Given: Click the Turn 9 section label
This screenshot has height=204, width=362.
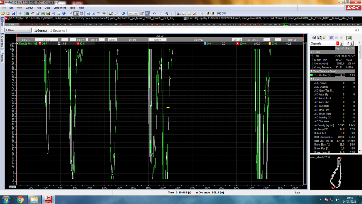Looking at the screenshot, I should point(157,40).
